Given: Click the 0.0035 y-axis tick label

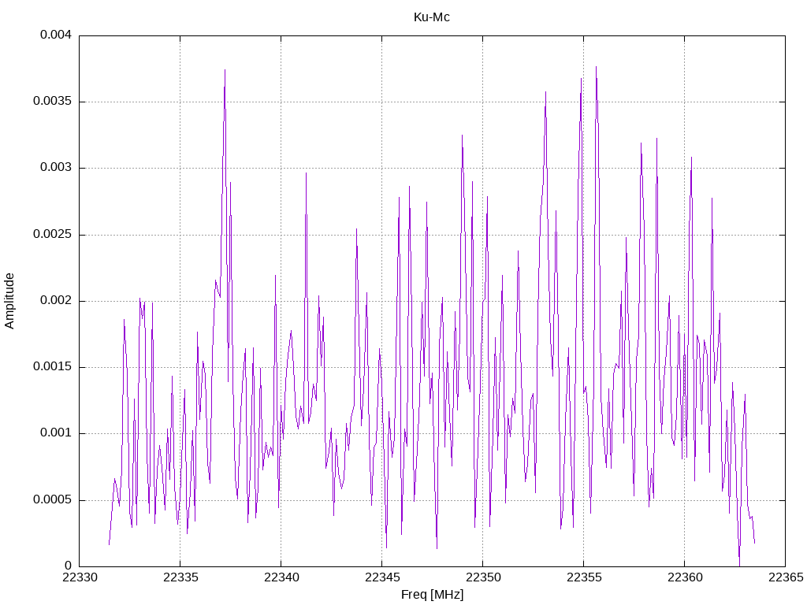Looking at the screenshot, I should [52, 102].
